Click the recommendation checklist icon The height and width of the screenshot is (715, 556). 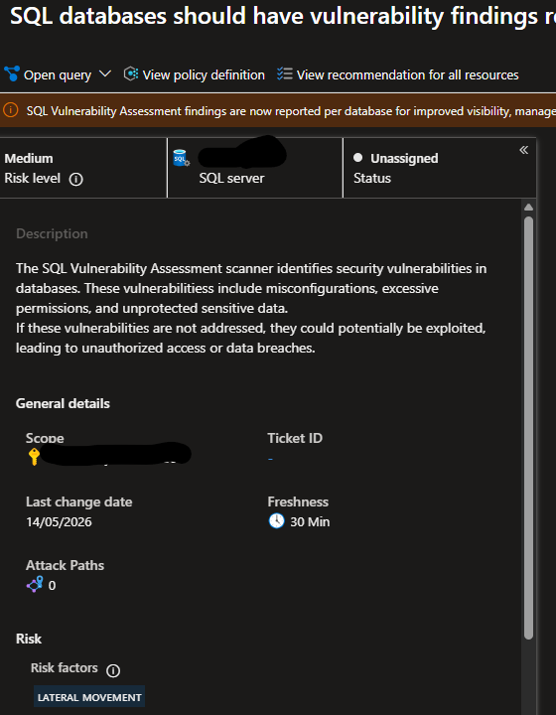pyautogui.click(x=285, y=73)
